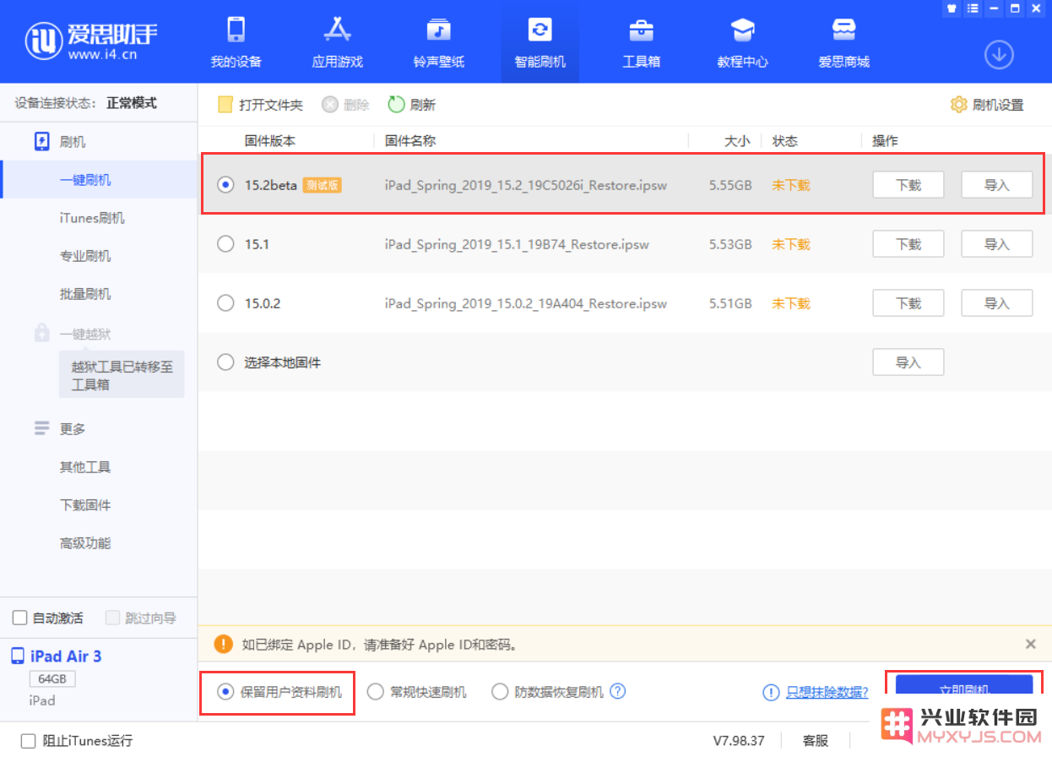The width and height of the screenshot is (1052, 757).
Task: Select 一键刷机 in the sidebar
Action: tap(85, 180)
